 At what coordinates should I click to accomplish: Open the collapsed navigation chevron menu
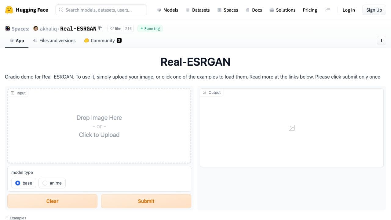coord(327,10)
